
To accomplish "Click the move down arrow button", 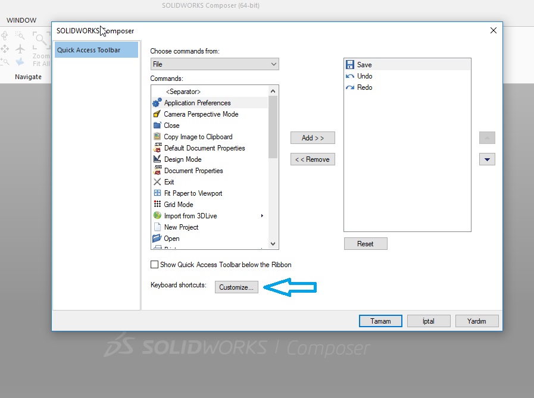I will pos(487,159).
